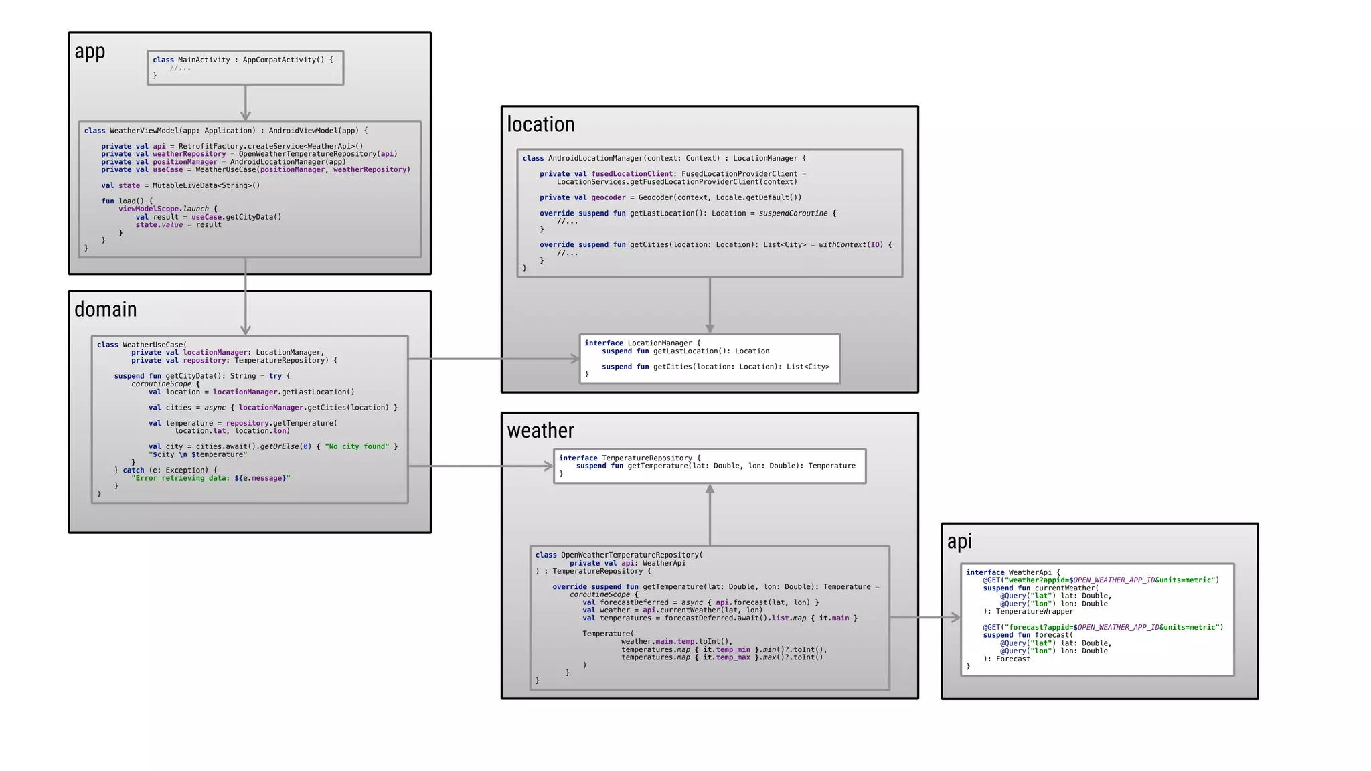The image size is (1371, 771).
Task: Click the 'domain' module title
Action: click(106, 309)
